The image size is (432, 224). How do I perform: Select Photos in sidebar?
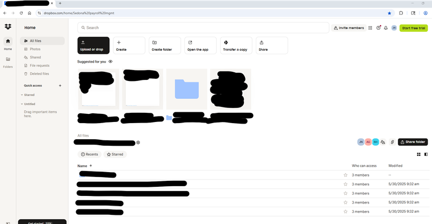42,49
